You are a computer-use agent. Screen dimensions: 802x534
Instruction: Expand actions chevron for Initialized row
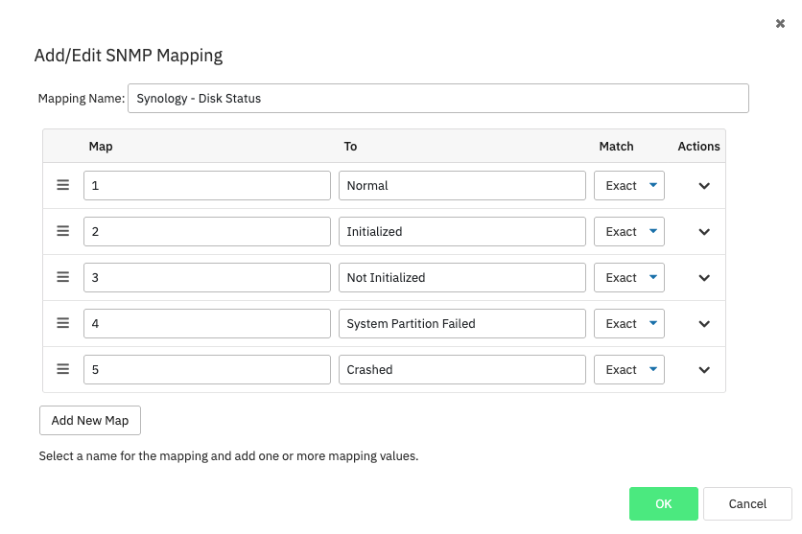point(704,232)
